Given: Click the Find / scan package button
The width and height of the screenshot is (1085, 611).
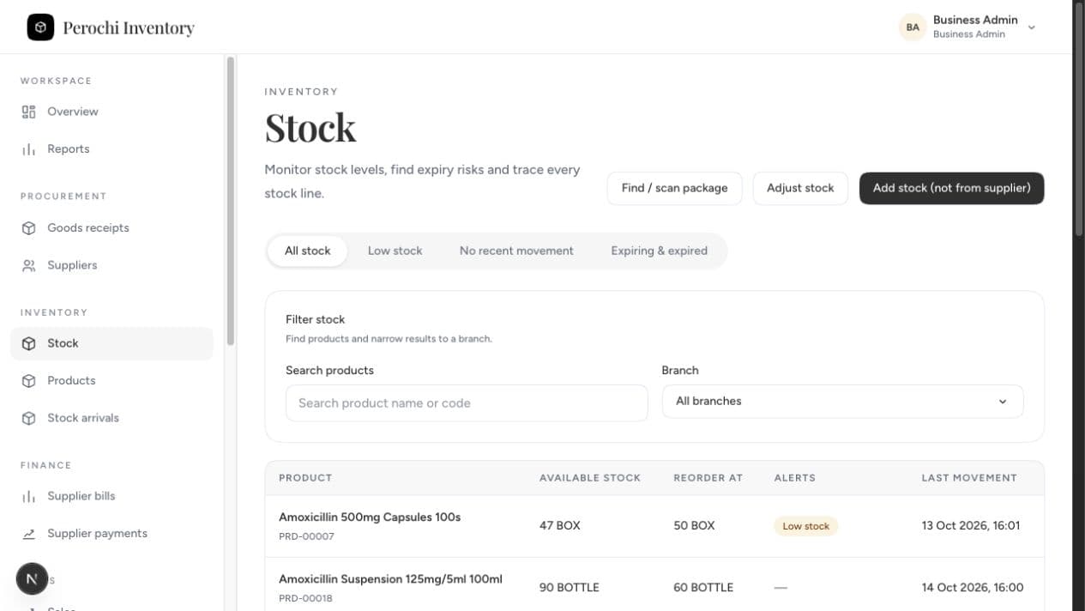Looking at the screenshot, I should pyautogui.click(x=674, y=188).
